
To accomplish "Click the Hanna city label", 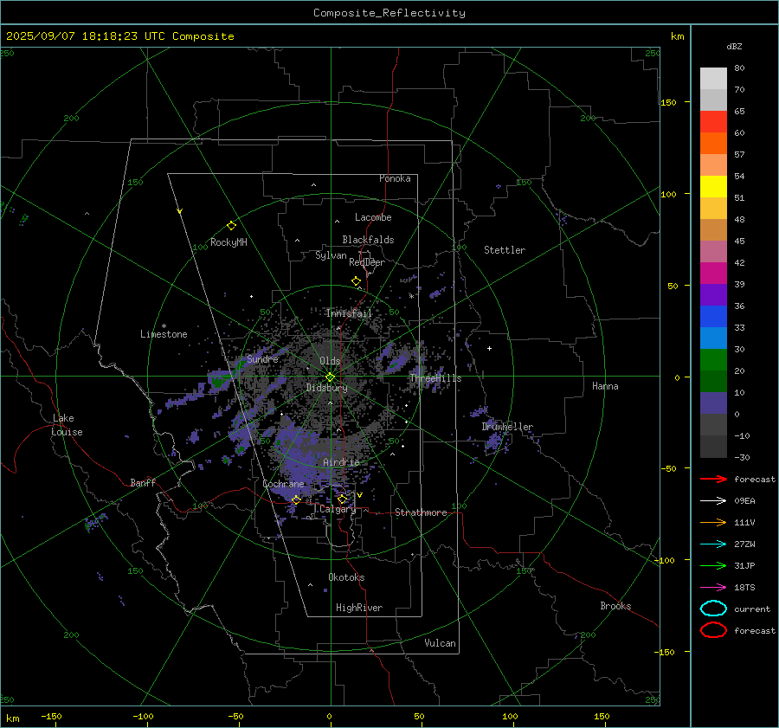I will tap(605, 386).
